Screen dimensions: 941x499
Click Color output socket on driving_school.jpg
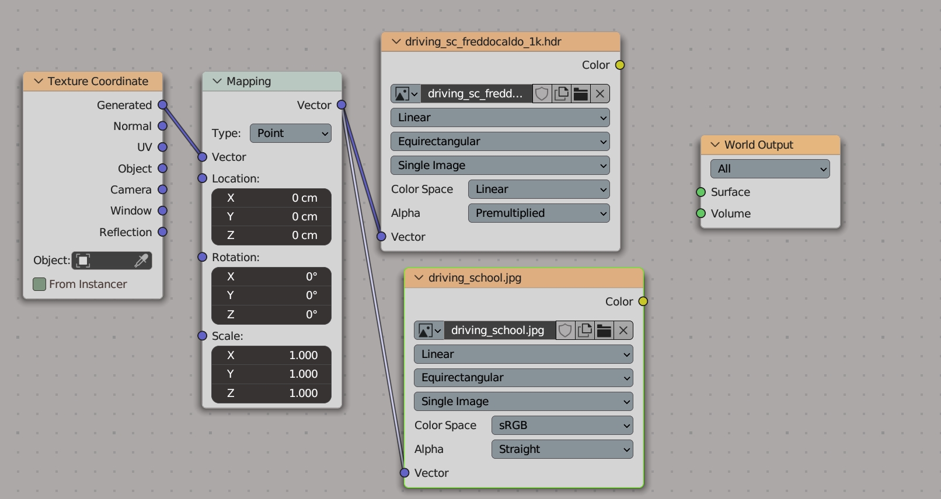pyautogui.click(x=643, y=301)
